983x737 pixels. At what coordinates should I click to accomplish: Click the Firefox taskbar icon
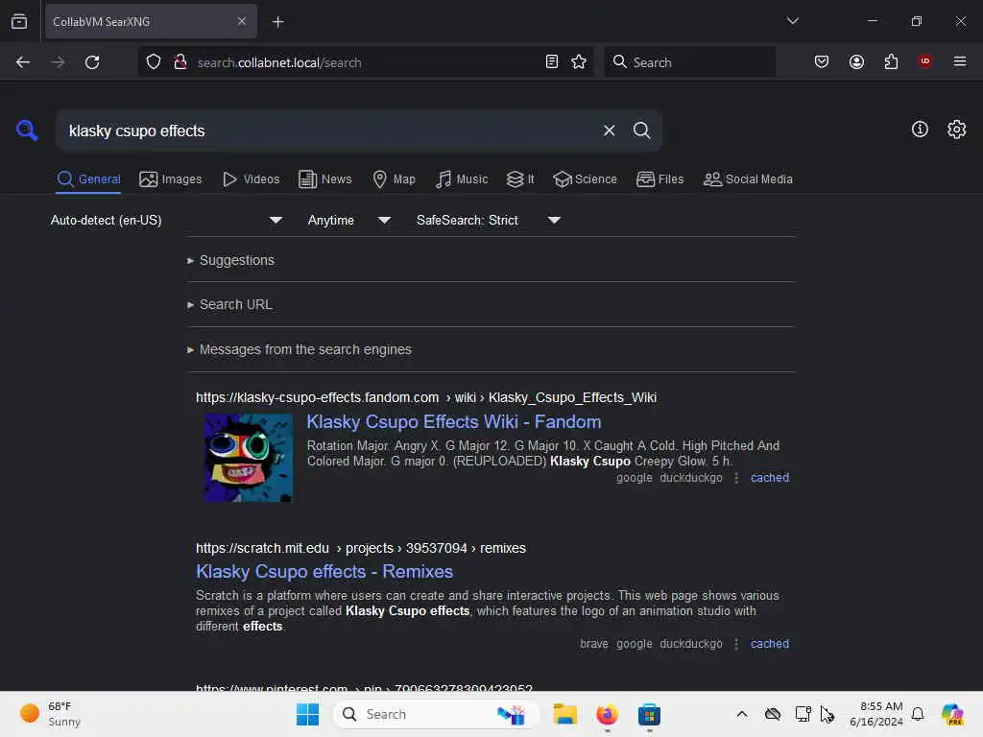607,714
